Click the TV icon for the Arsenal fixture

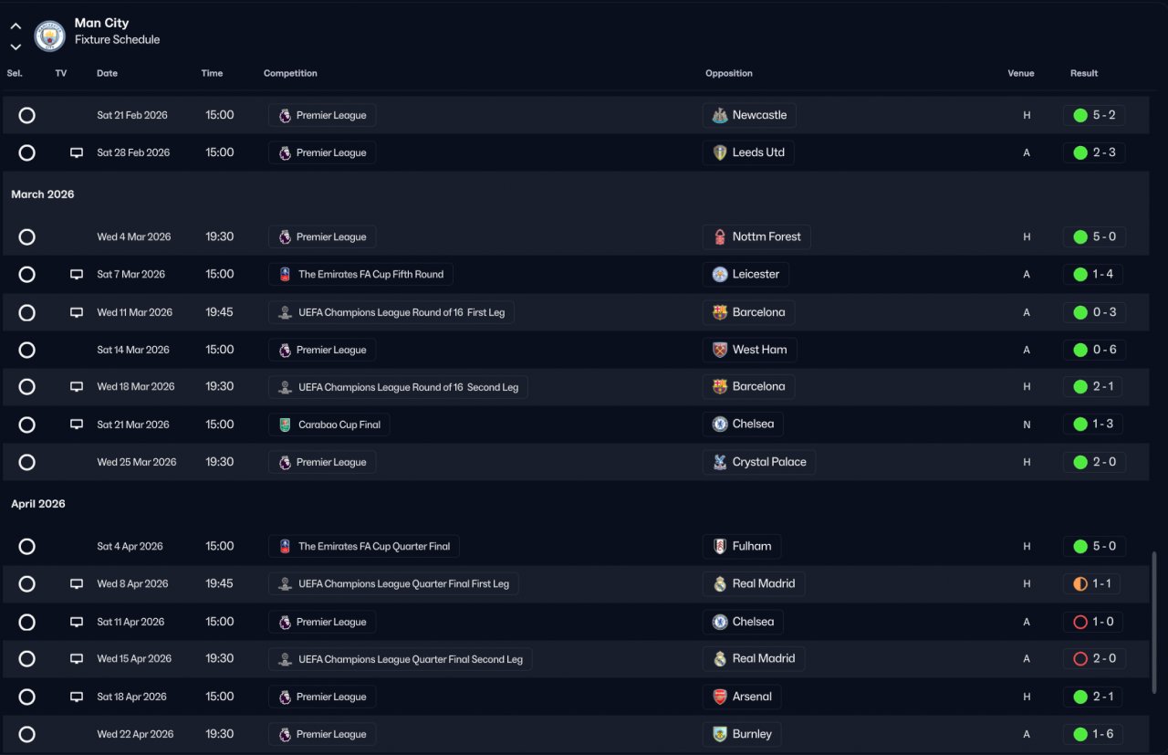click(77, 697)
